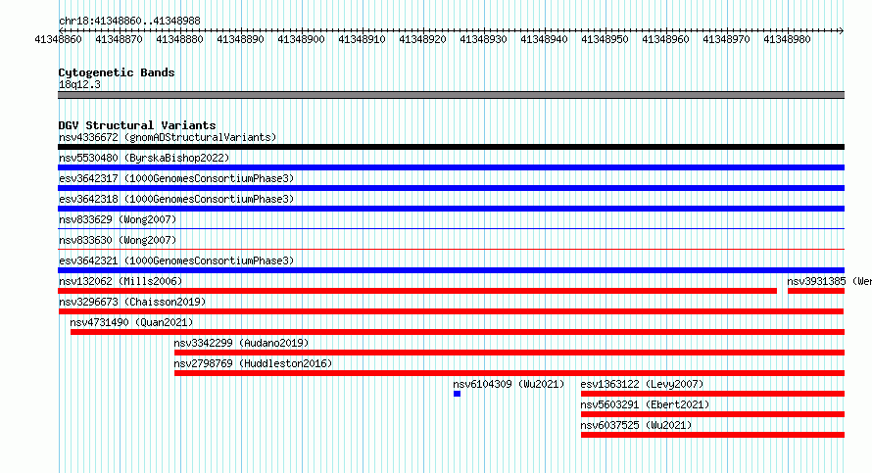872x473 pixels.
Task: Open nsv6104309 (Wu2021) label
Action: point(509,384)
